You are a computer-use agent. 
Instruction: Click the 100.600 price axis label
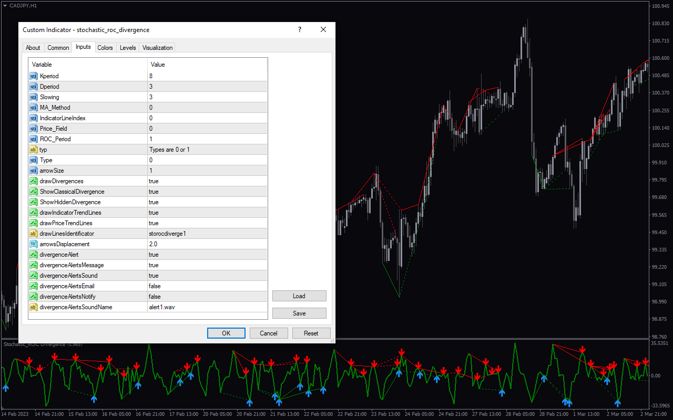point(660,58)
